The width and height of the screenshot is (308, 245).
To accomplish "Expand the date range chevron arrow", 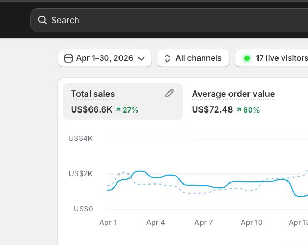I will pyautogui.click(x=141, y=59).
